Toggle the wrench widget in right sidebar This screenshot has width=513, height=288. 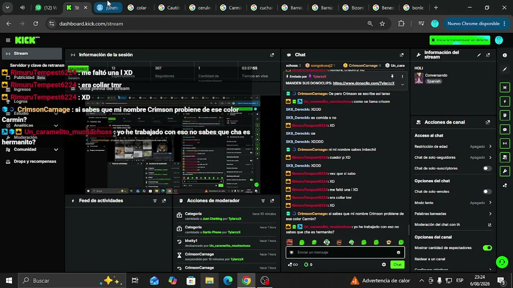[x=505, y=171]
